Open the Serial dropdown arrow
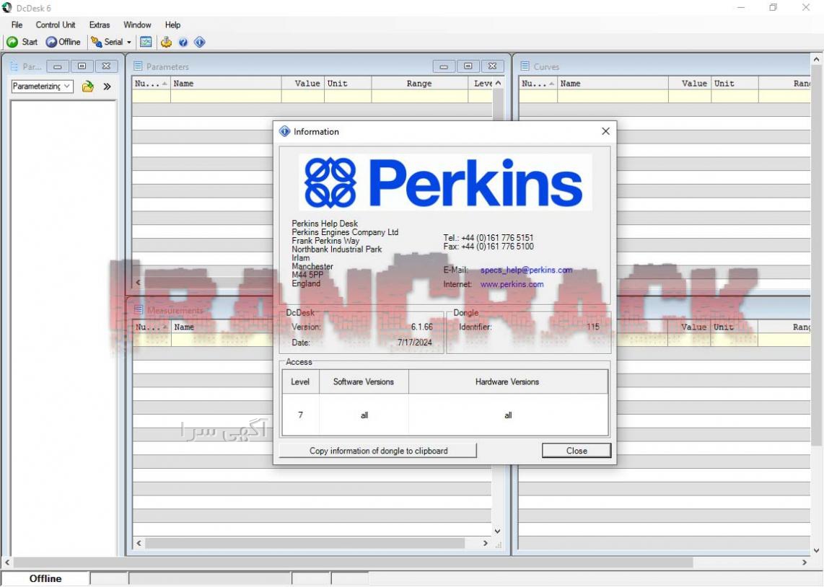Image resolution: width=824 pixels, height=587 pixels. [x=129, y=42]
